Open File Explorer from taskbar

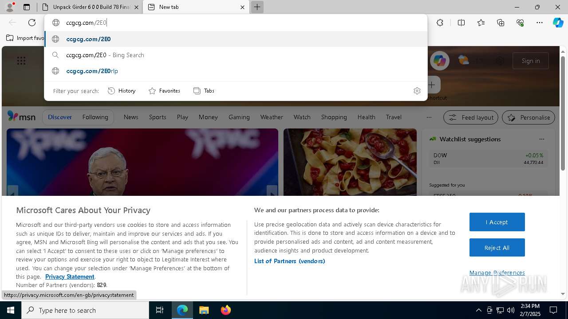click(204, 310)
